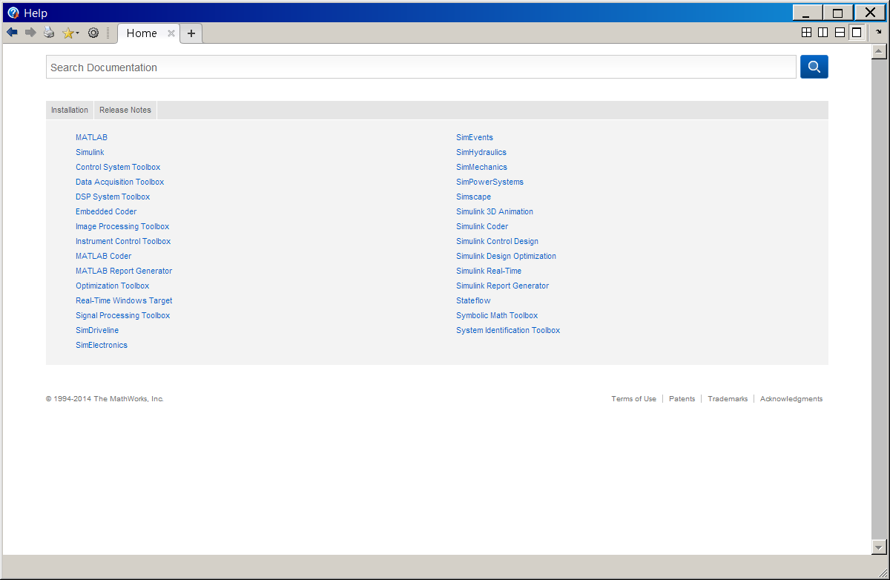
Task: Run search with the magnifier button
Action: (x=814, y=67)
